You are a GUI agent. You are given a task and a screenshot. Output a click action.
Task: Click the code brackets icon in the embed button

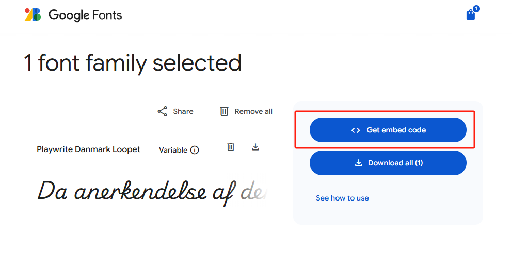point(356,130)
